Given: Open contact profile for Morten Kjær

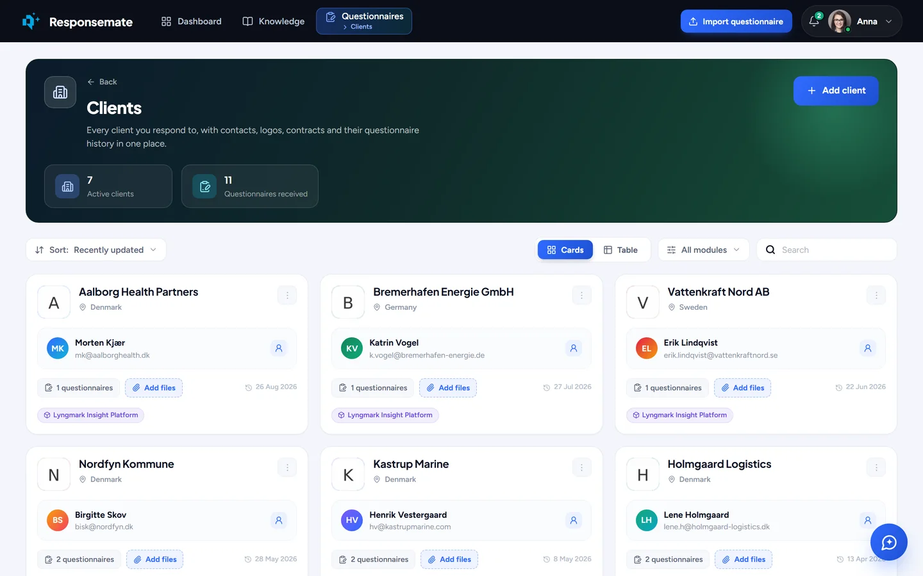Looking at the screenshot, I should [x=279, y=349].
